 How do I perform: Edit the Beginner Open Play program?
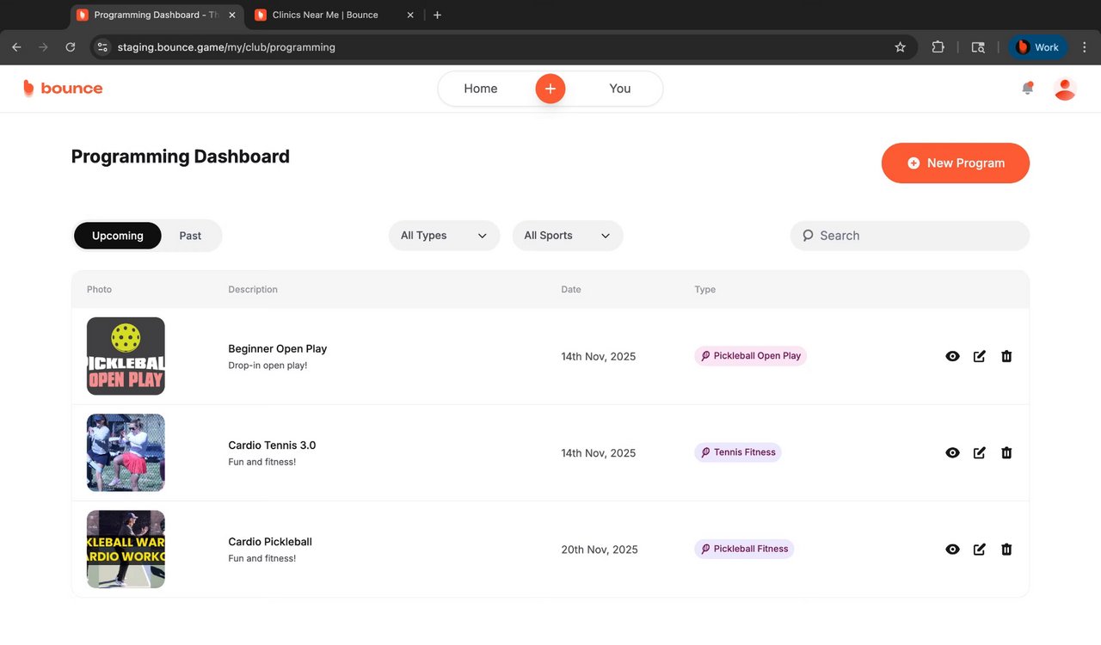tap(979, 356)
